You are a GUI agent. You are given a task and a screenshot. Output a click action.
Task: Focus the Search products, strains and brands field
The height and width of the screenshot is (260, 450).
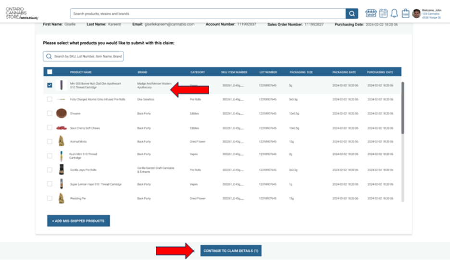pyautogui.click(x=208, y=13)
